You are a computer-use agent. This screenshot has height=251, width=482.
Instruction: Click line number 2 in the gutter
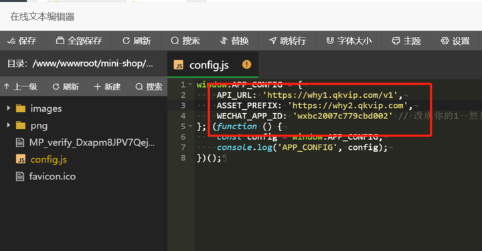[183, 95]
